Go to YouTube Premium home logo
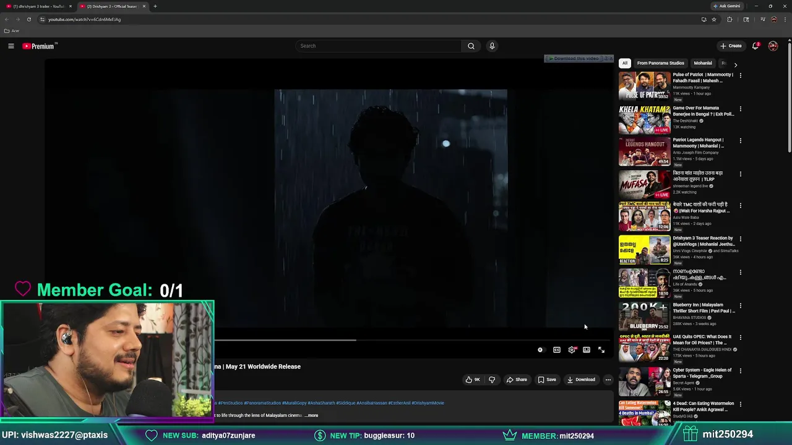This screenshot has height=445, width=792. point(40,46)
